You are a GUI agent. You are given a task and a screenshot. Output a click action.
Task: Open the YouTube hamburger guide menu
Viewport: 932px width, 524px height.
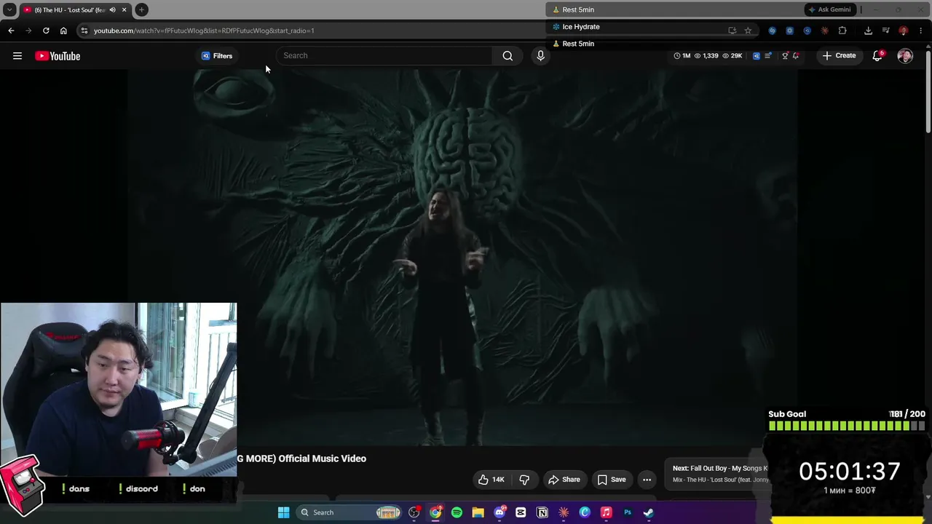coord(17,56)
